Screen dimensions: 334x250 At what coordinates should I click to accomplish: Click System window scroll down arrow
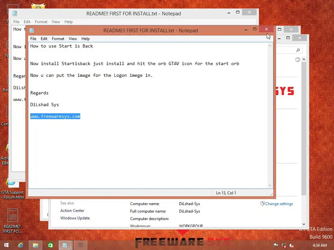click(304, 224)
